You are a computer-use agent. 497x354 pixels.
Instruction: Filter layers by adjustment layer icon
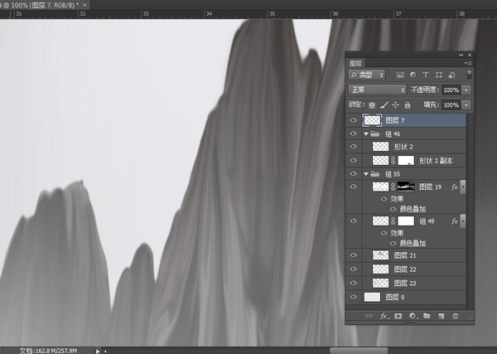(413, 75)
